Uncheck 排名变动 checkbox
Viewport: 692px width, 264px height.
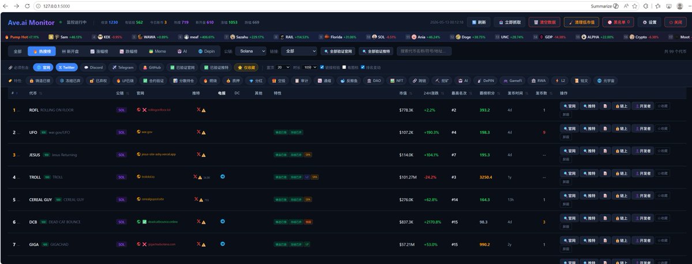[x=363, y=67]
